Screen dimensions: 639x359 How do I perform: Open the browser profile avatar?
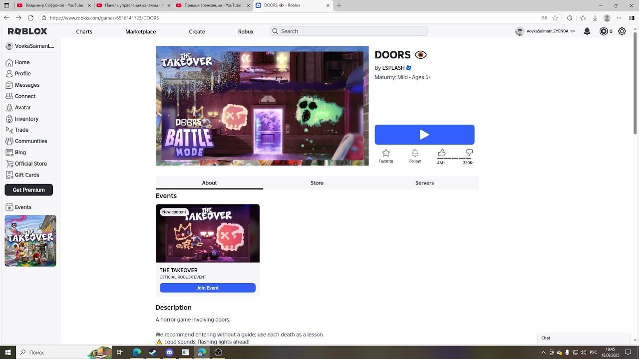coord(607,18)
